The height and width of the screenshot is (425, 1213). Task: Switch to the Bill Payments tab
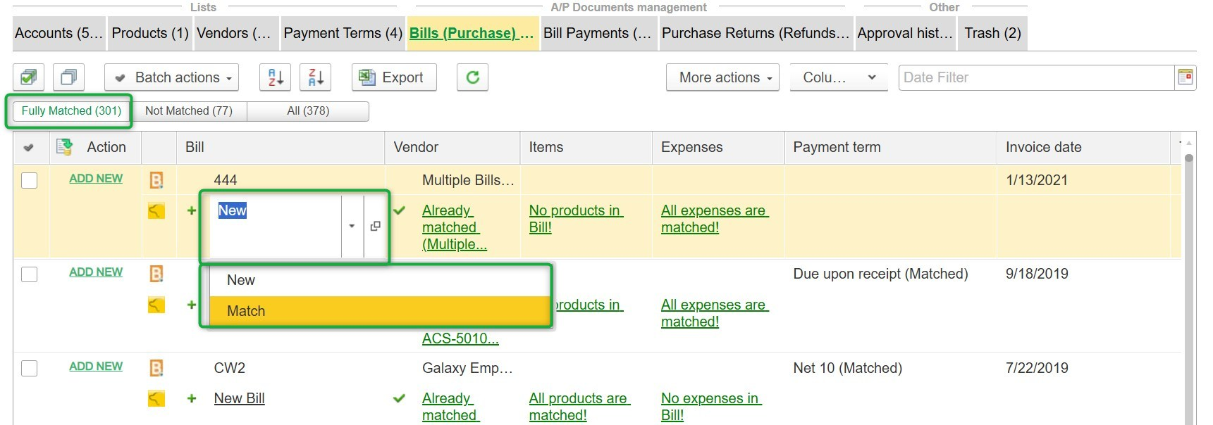click(x=597, y=33)
